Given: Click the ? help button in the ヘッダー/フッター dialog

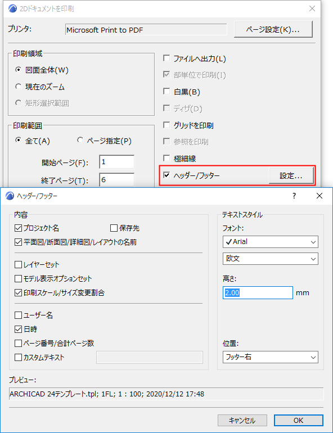Looking at the screenshot, I should click(294, 196).
